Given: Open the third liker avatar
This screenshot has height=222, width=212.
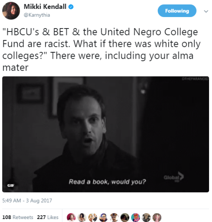Looking at the screenshot, I should (92, 217).
